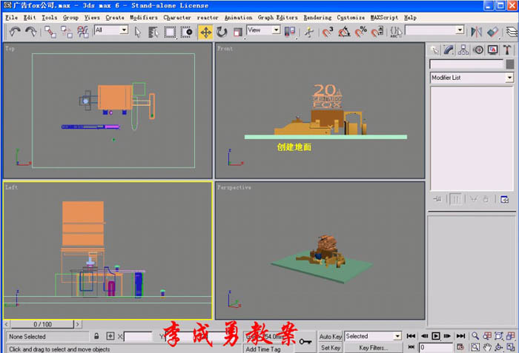The width and height of the screenshot is (519, 353).
Task: Click the Configure Modifier Sets icon
Action: (x=504, y=199)
